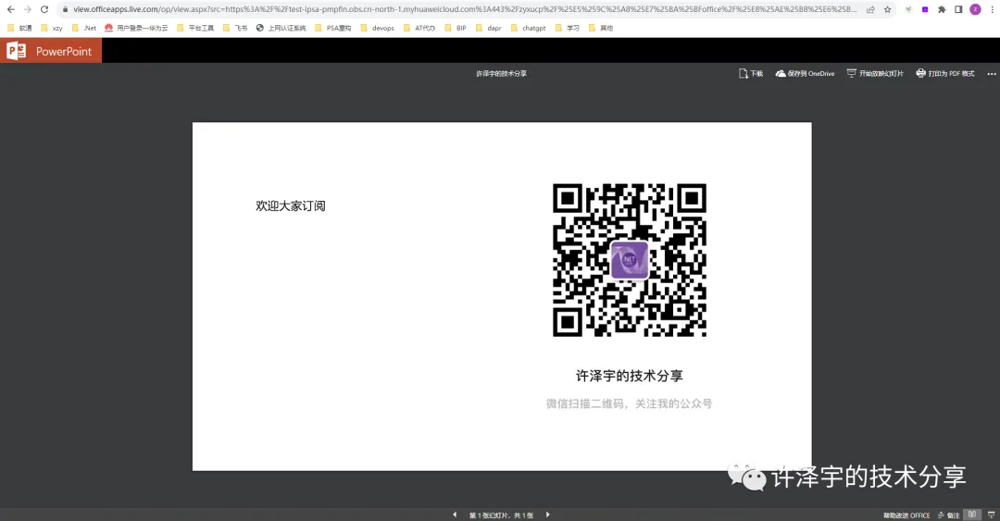Click the browser Forward arrow

coord(28,9)
